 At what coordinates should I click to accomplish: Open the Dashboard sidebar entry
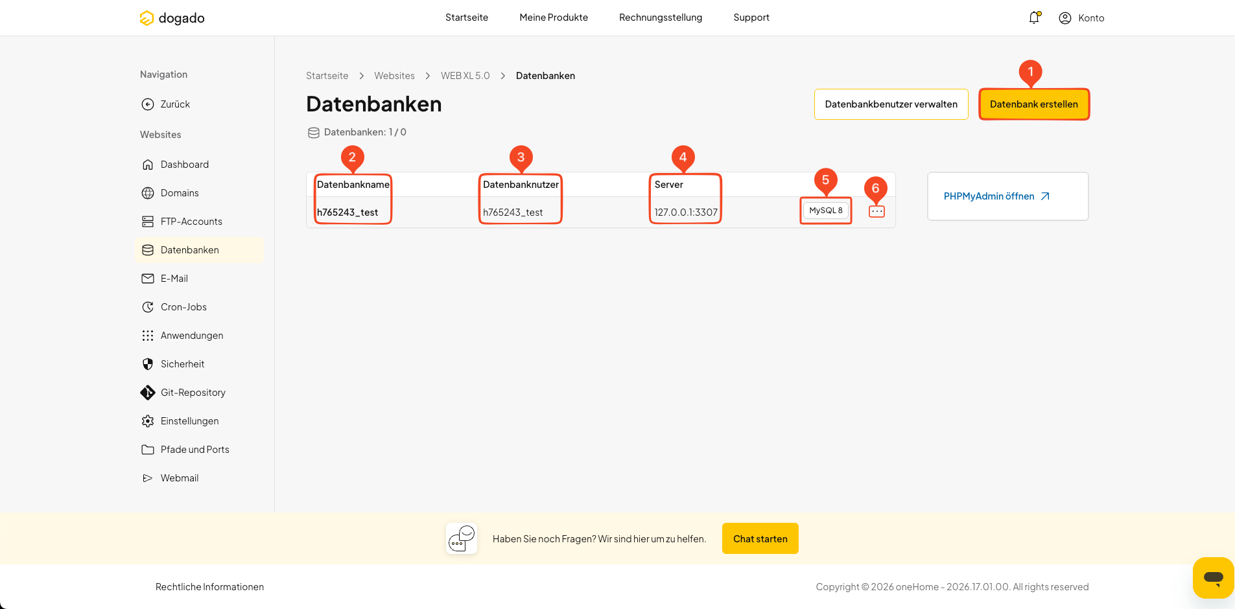(x=200, y=165)
